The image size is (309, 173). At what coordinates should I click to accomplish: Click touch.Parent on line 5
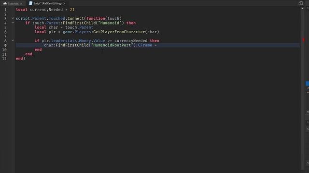tap(79, 27)
